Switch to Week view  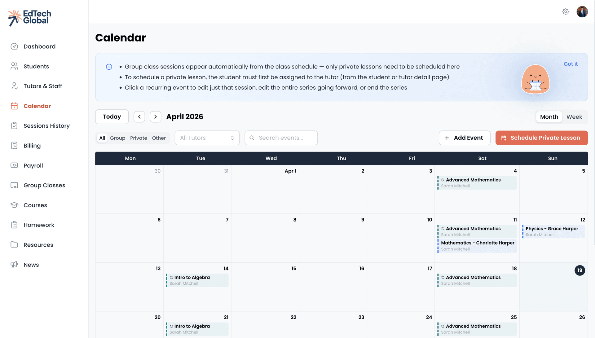[x=574, y=117]
